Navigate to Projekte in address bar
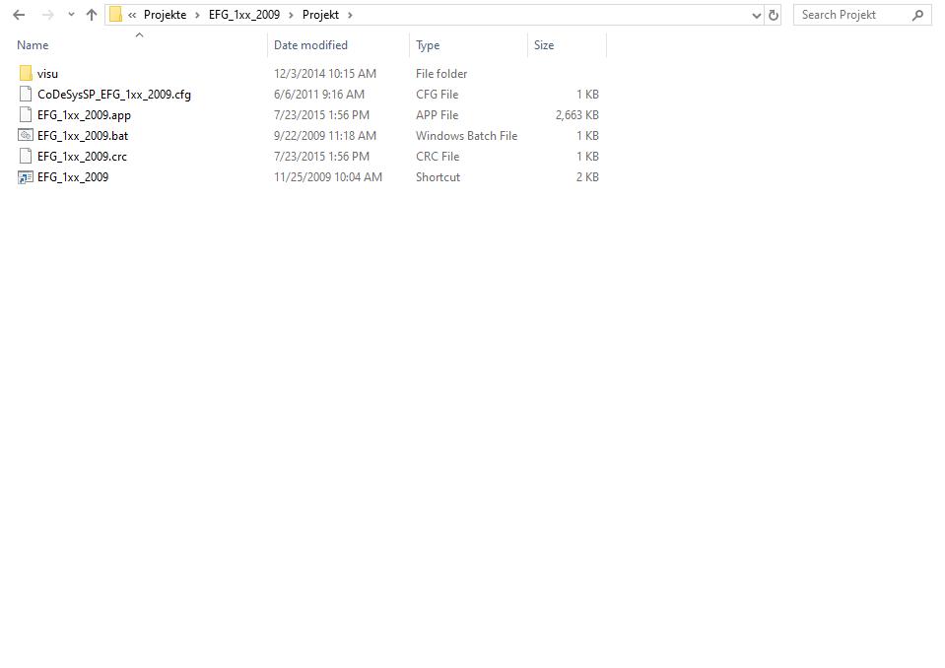 pyautogui.click(x=166, y=15)
